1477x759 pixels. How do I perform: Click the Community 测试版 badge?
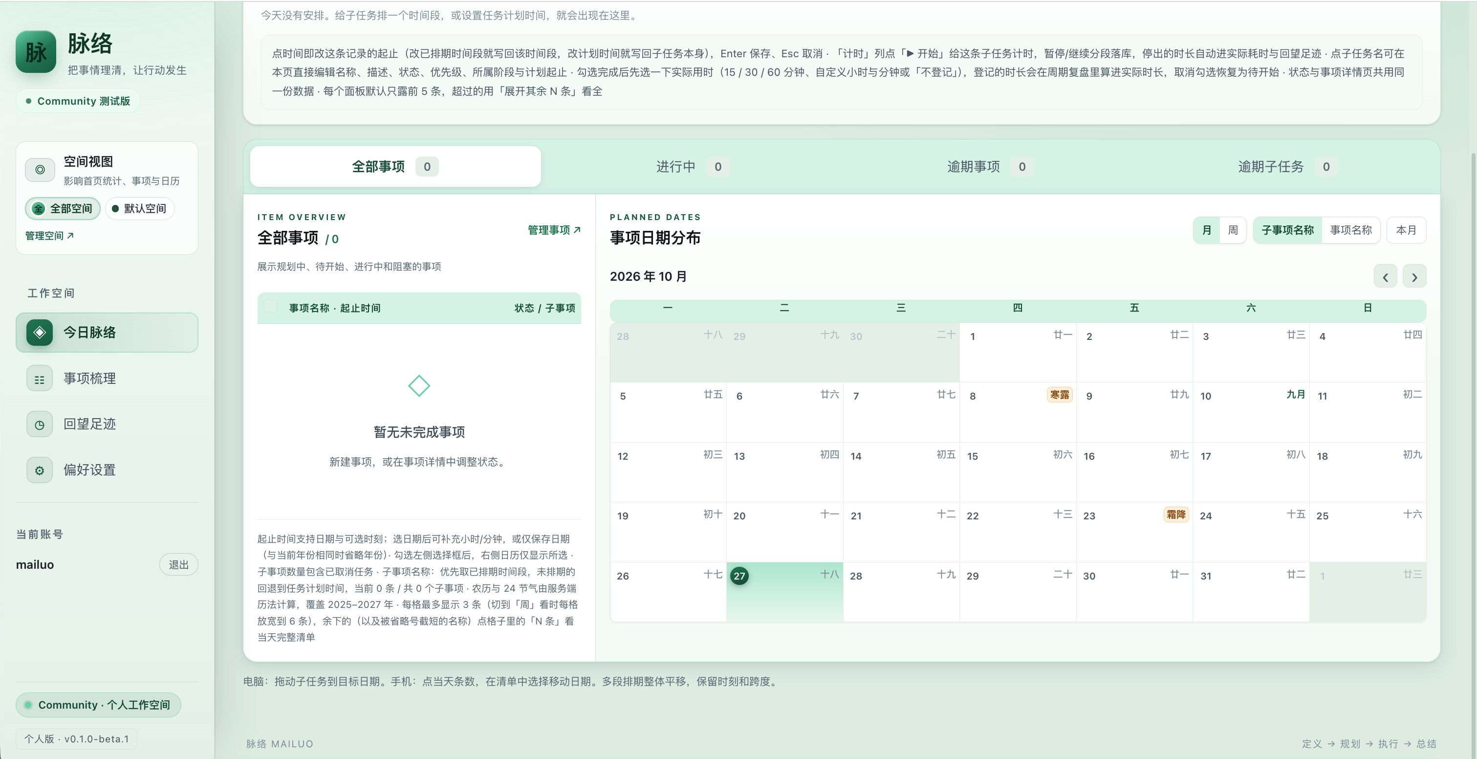coord(79,101)
